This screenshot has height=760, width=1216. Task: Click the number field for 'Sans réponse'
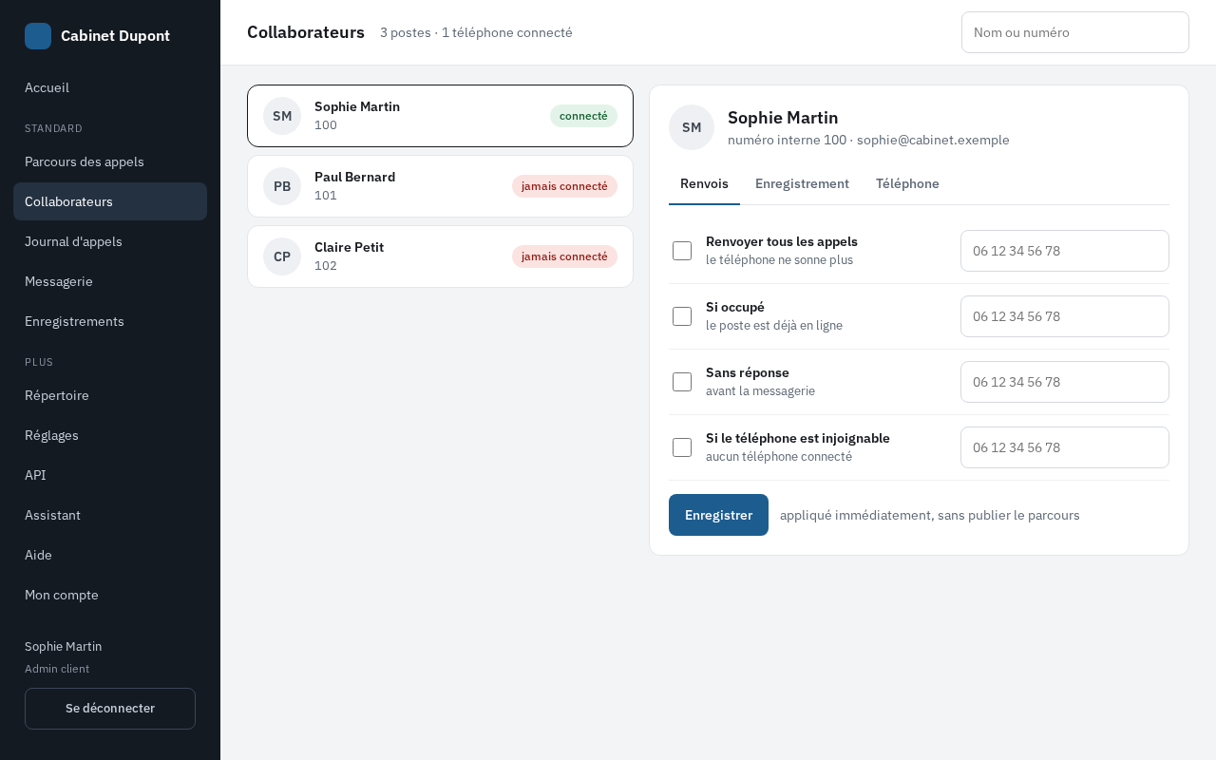(1065, 382)
